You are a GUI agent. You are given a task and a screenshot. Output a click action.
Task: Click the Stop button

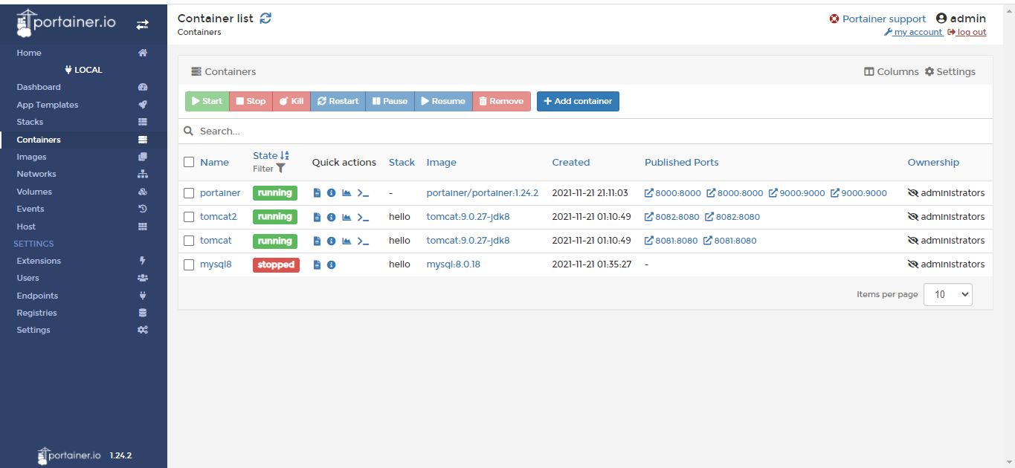pyautogui.click(x=251, y=101)
